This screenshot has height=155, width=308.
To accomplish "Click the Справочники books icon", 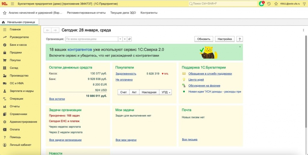I will pyautogui.click(x=5, y=114).
